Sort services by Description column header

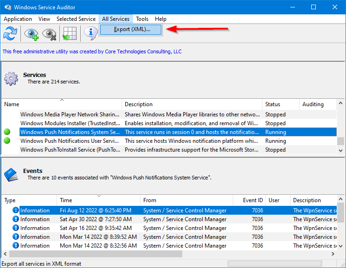click(192, 104)
